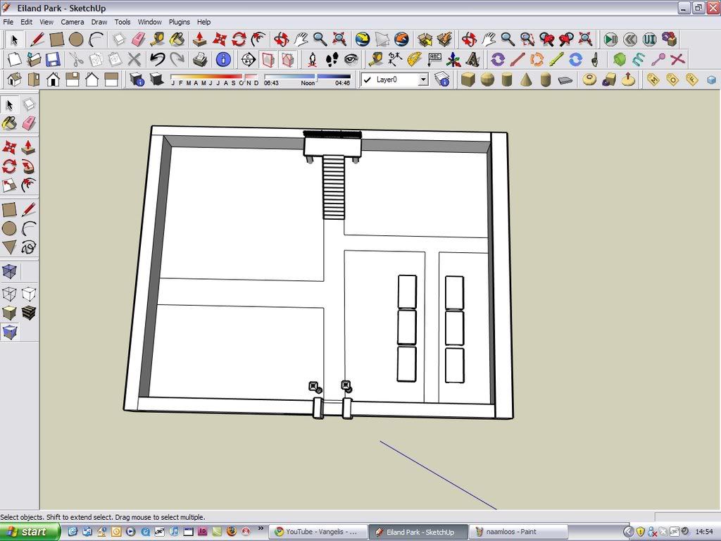Viewport: 721px width, 541px height.
Task: Open the Window menu
Action: click(x=149, y=22)
